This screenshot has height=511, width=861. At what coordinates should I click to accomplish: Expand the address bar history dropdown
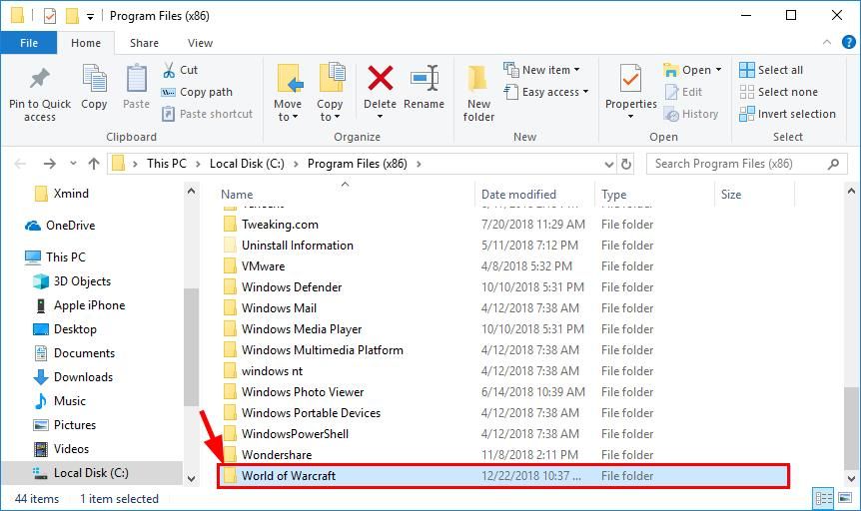607,164
